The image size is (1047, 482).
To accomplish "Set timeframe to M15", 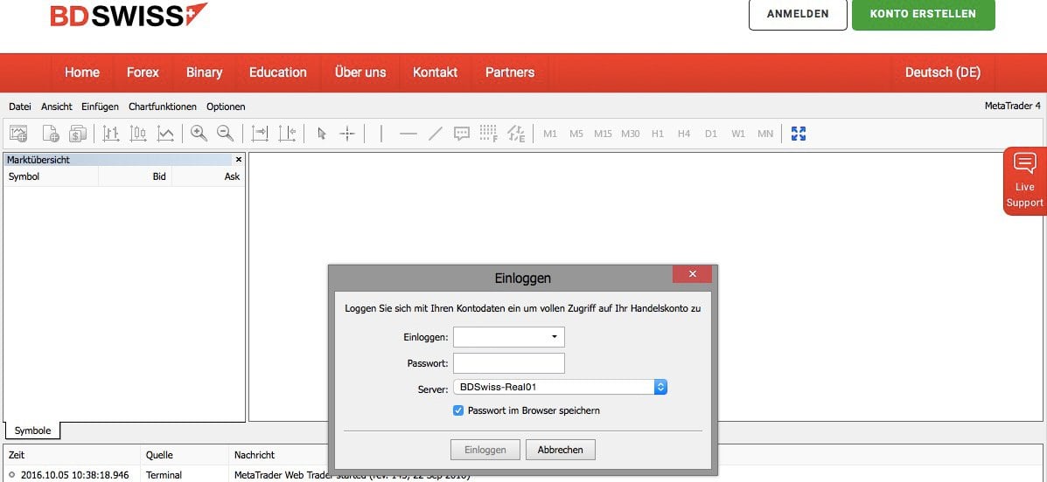I will click(603, 134).
